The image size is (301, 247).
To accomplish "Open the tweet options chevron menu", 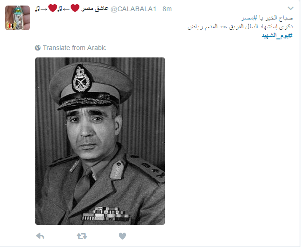I will (x=290, y=8).
